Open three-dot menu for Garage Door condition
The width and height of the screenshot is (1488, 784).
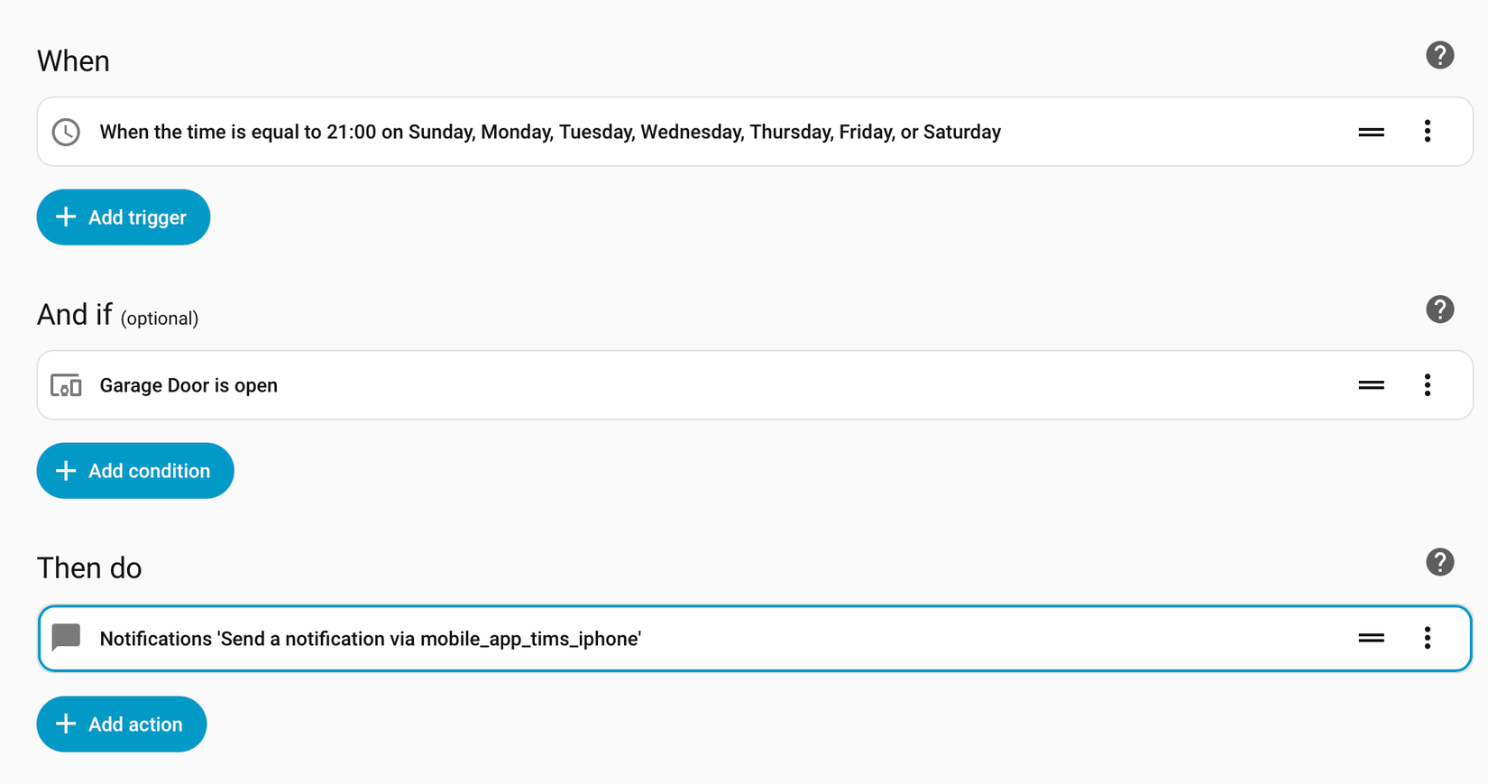1427,385
